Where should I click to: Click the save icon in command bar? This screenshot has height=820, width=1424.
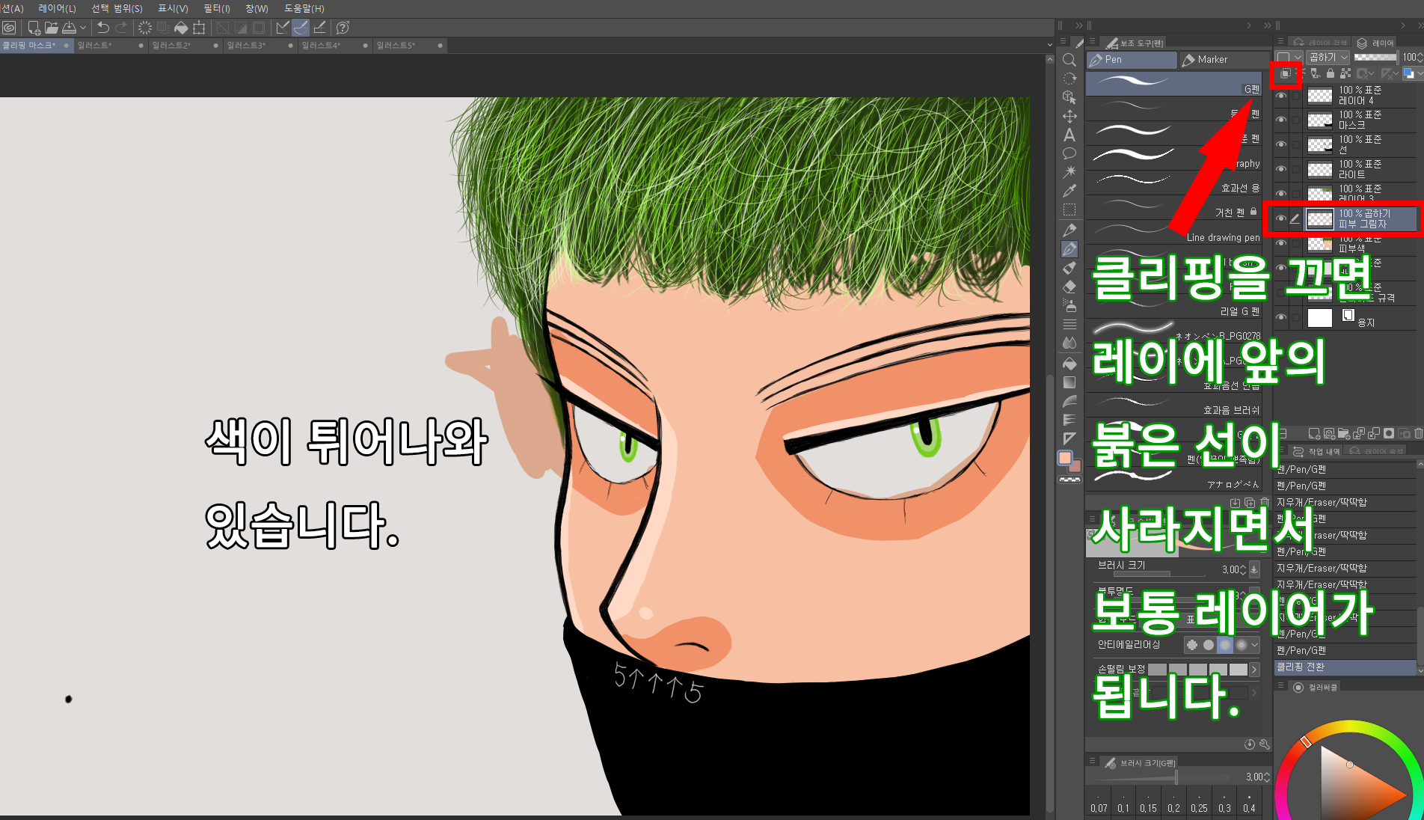pos(69,28)
